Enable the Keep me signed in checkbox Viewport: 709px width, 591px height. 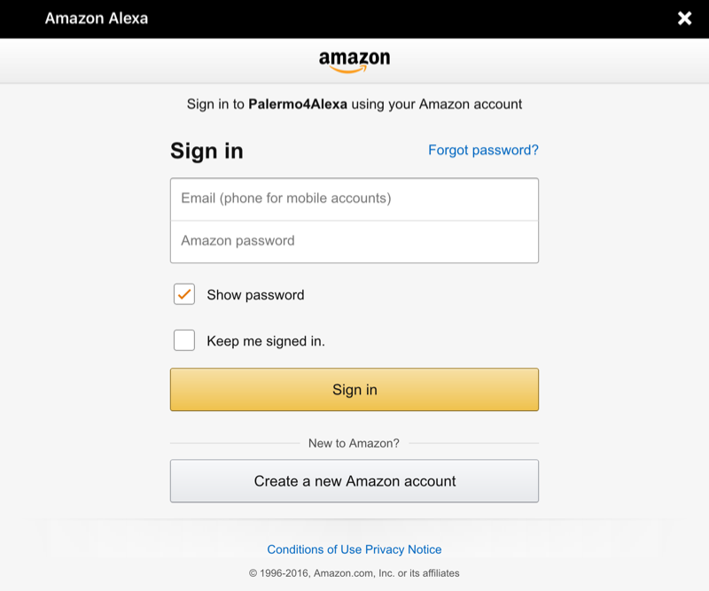[x=184, y=340]
